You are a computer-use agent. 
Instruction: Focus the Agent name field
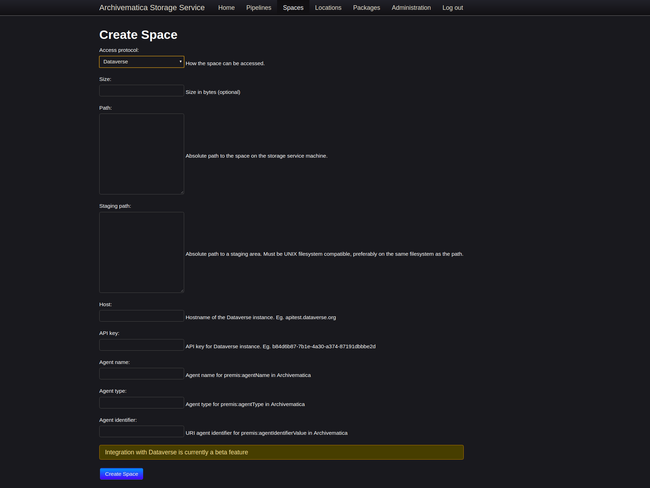click(x=141, y=373)
